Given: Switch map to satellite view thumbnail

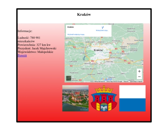Looking at the screenshot, I should (69, 78).
